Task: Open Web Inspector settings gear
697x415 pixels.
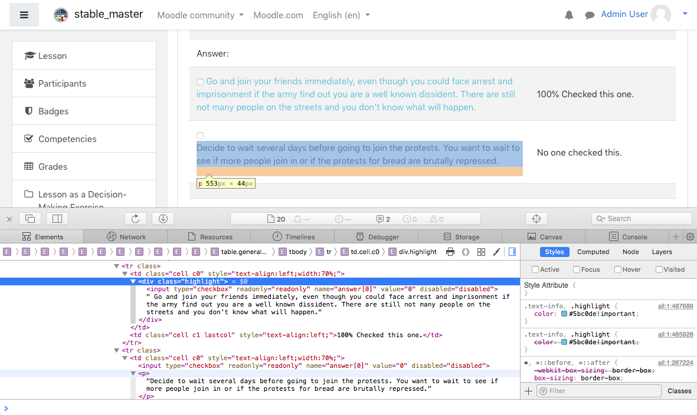Action: (x=691, y=236)
